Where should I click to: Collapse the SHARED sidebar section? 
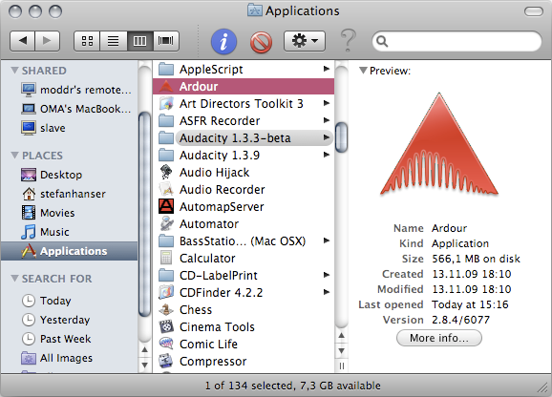point(14,71)
